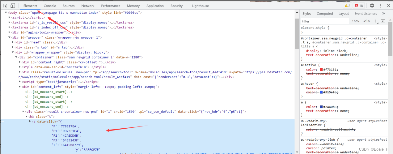
Task: Expand the div id head node
Action: (x=13, y=42)
